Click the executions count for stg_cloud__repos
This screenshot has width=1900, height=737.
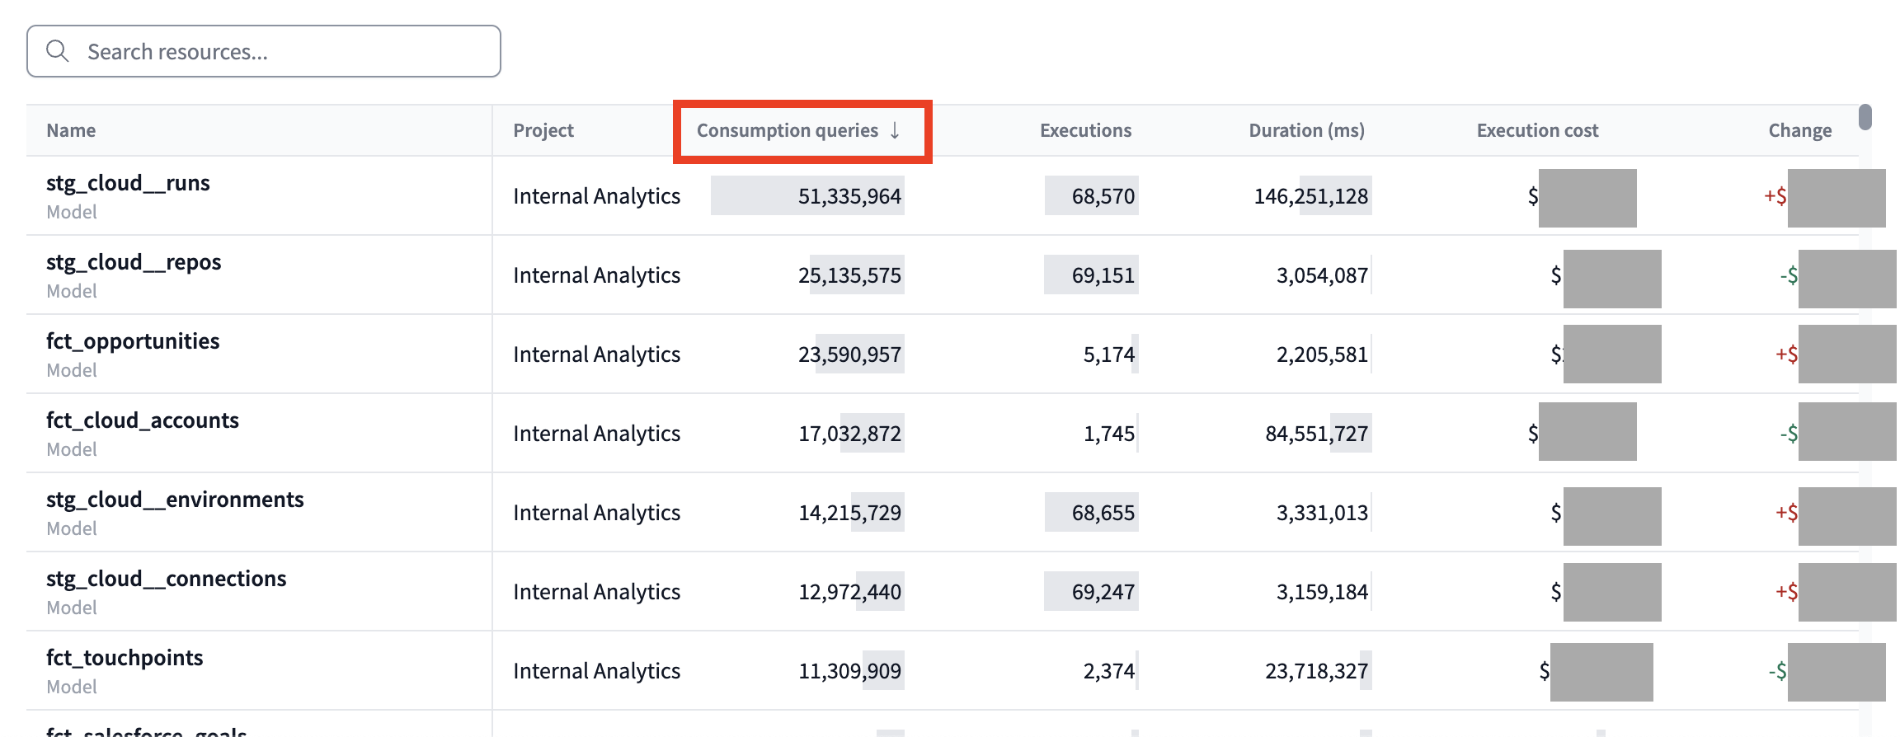(1091, 275)
